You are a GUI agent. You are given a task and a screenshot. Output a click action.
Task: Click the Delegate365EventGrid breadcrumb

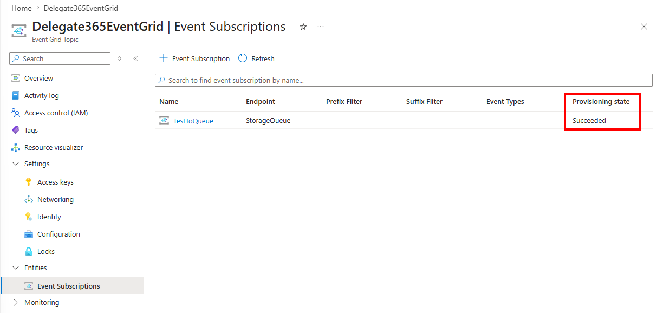point(81,9)
